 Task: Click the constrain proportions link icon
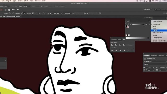85,13
